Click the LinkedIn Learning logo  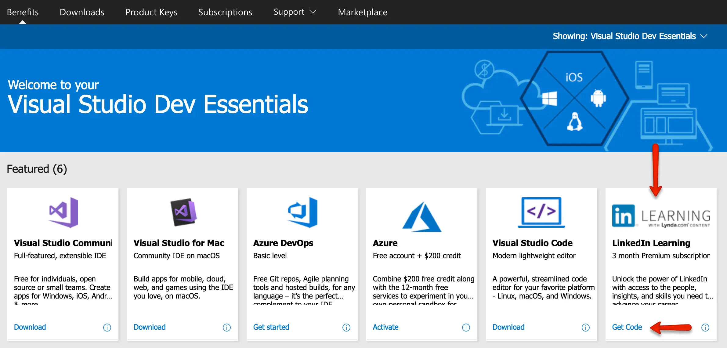pos(661,216)
